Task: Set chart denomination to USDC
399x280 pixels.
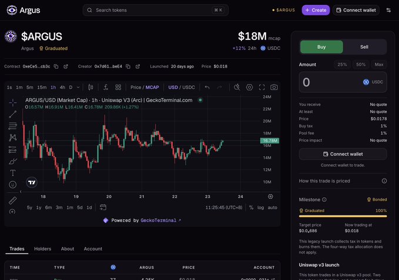Action: (189, 87)
